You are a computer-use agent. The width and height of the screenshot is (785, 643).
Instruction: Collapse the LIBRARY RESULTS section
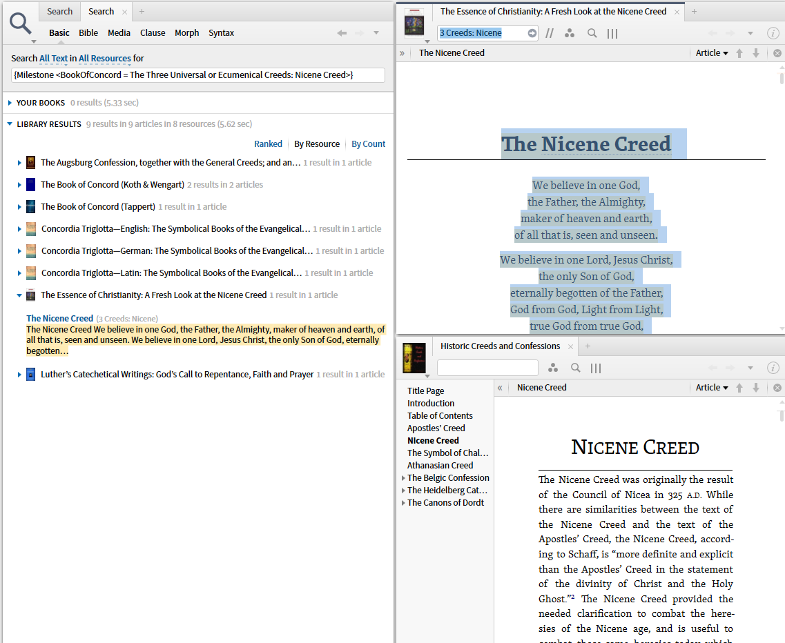[10, 124]
